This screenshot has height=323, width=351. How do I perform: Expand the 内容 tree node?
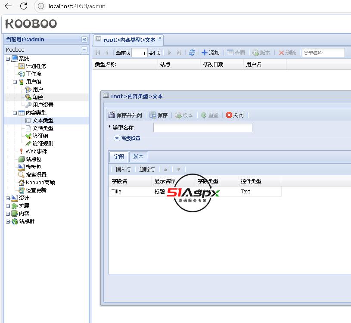pos(8,214)
